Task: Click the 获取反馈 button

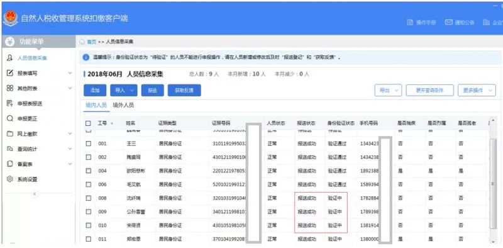Action: click(x=184, y=90)
